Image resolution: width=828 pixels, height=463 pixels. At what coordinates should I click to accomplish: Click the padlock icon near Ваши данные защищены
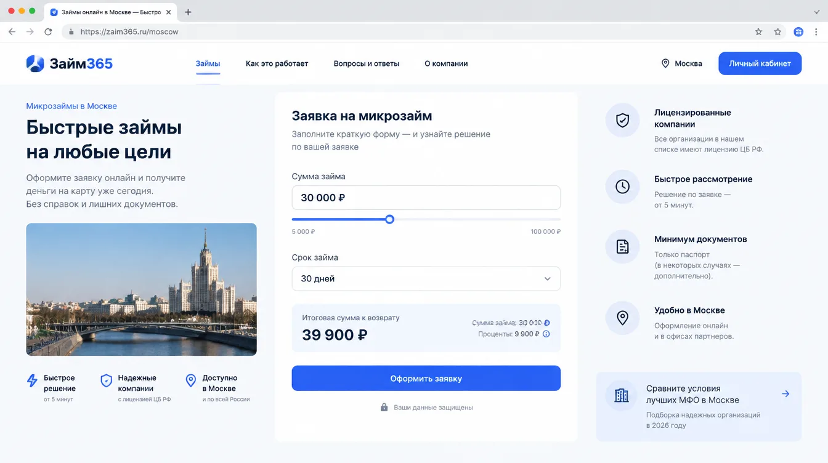[x=384, y=408]
